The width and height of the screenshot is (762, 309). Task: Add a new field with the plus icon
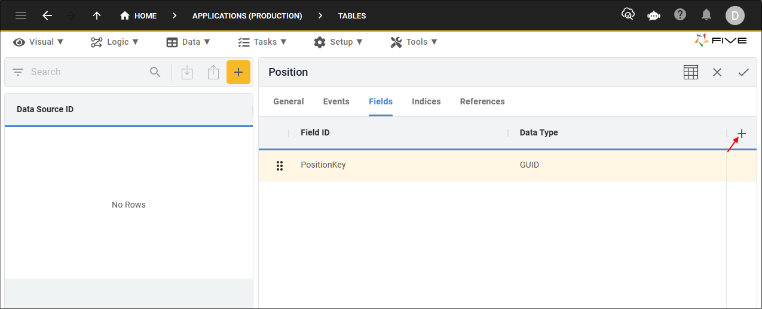(x=742, y=134)
